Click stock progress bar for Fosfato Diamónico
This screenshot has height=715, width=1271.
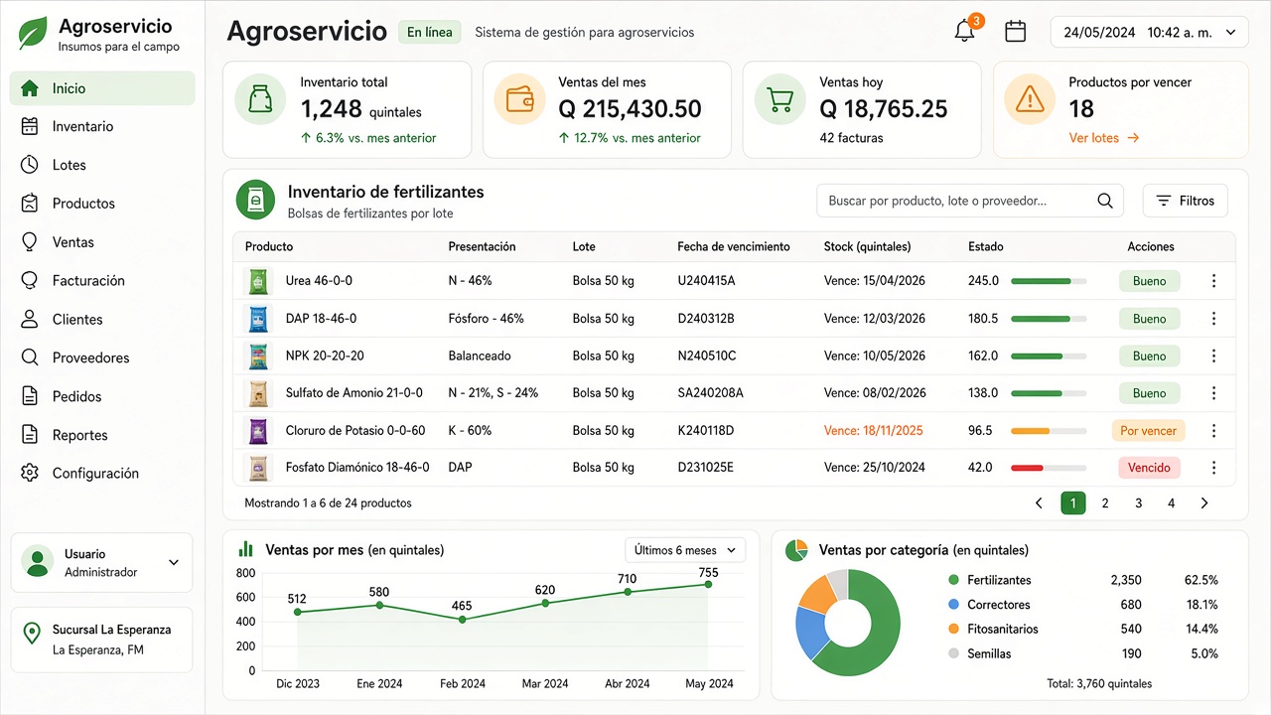pos(1049,468)
